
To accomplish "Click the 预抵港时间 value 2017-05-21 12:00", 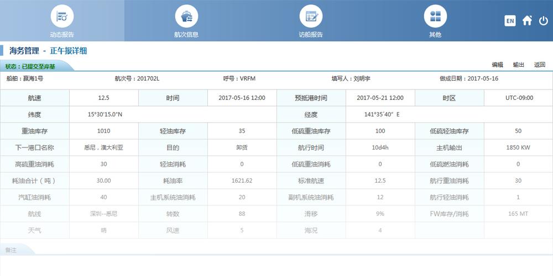I will tap(380, 98).
